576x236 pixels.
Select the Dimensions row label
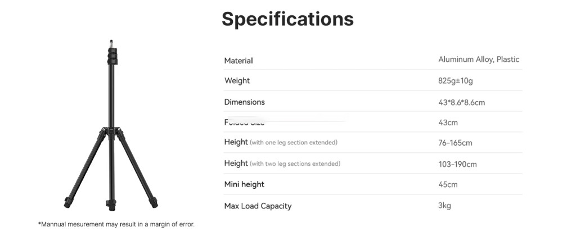[x=244, y=102]
